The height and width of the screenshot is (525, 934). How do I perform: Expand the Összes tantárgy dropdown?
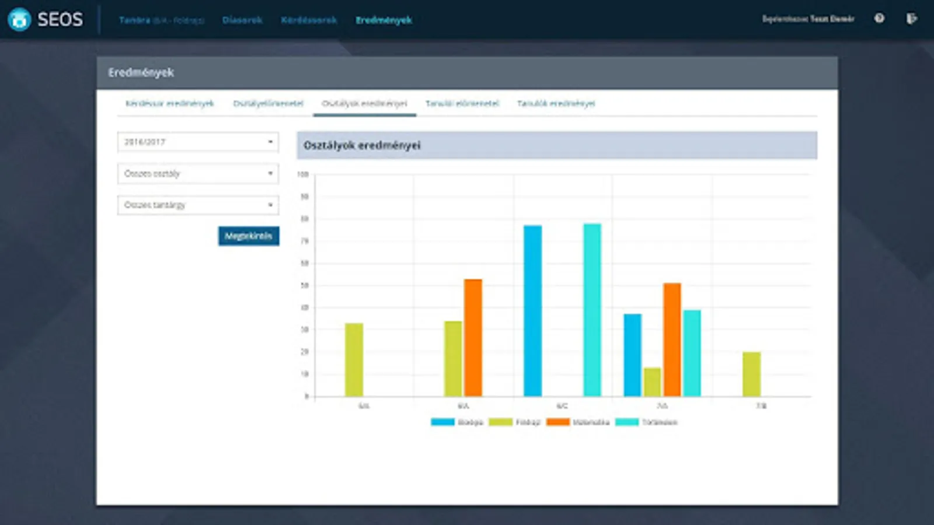pyautogui.click(x=198, y=205)
